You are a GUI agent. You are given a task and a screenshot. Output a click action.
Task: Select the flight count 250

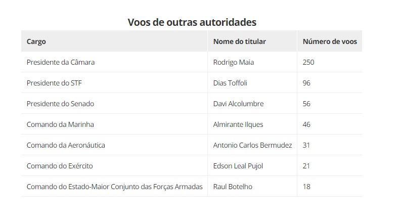click(x=308, y=62)
